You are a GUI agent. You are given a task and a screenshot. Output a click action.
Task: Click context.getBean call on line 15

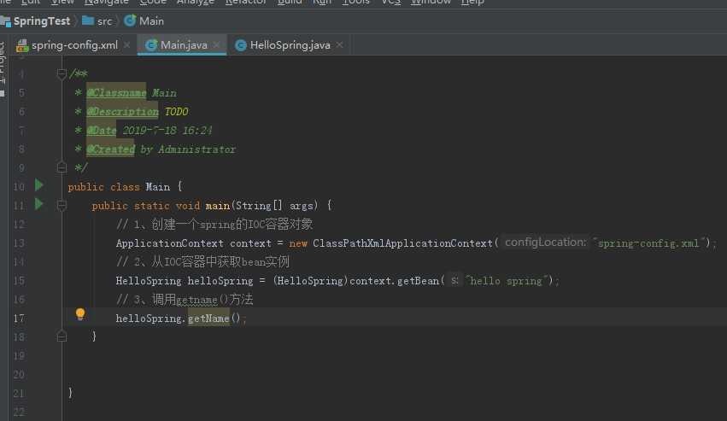click(x=394, y=281)
